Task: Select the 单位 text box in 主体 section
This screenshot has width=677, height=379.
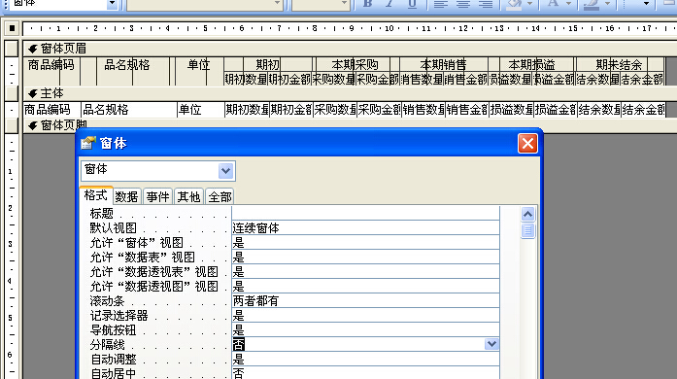Action: (201, 110)
